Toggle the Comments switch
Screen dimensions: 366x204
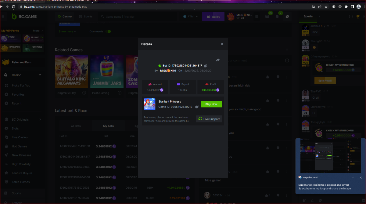point(108,31)
